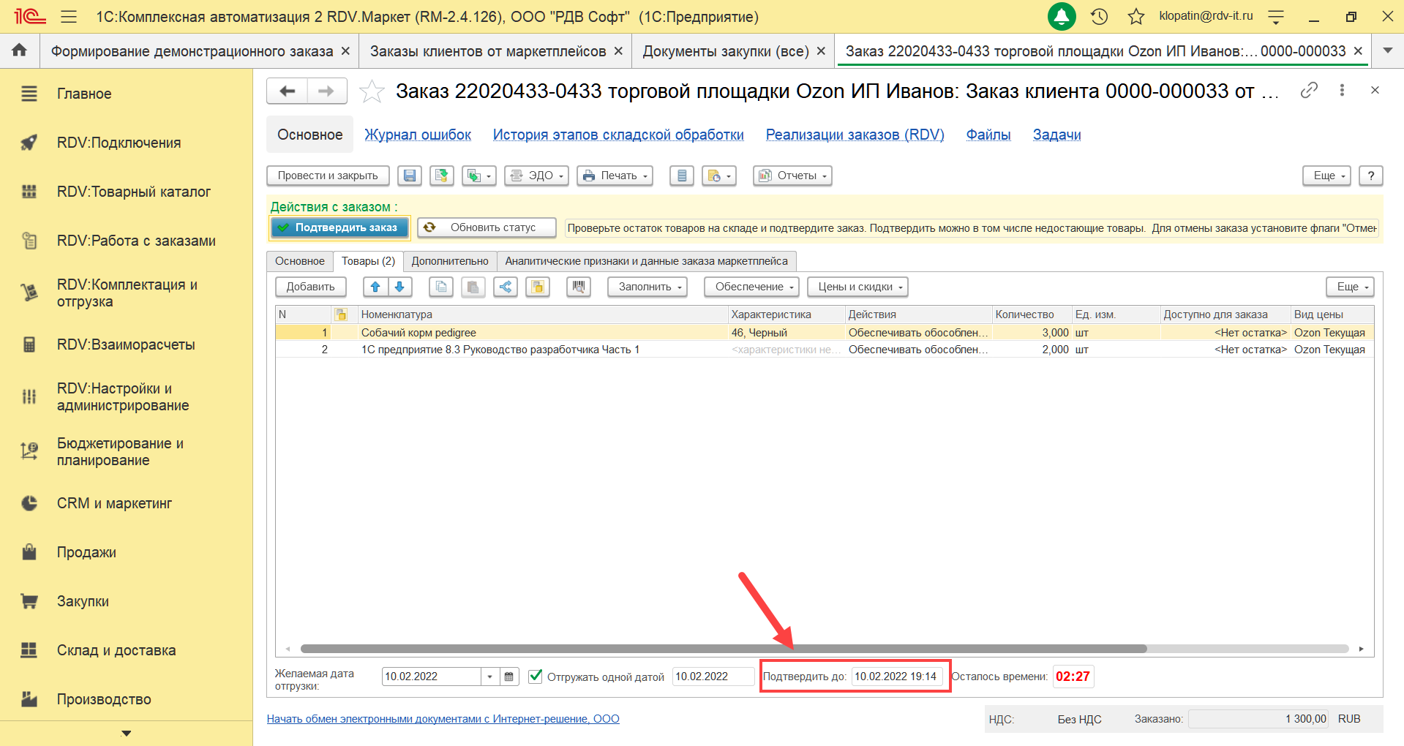The height and width of the screenshot is (746, 1404).
Task: Switch to the 'Дополнительно' tab
Action: pos(449,261)
